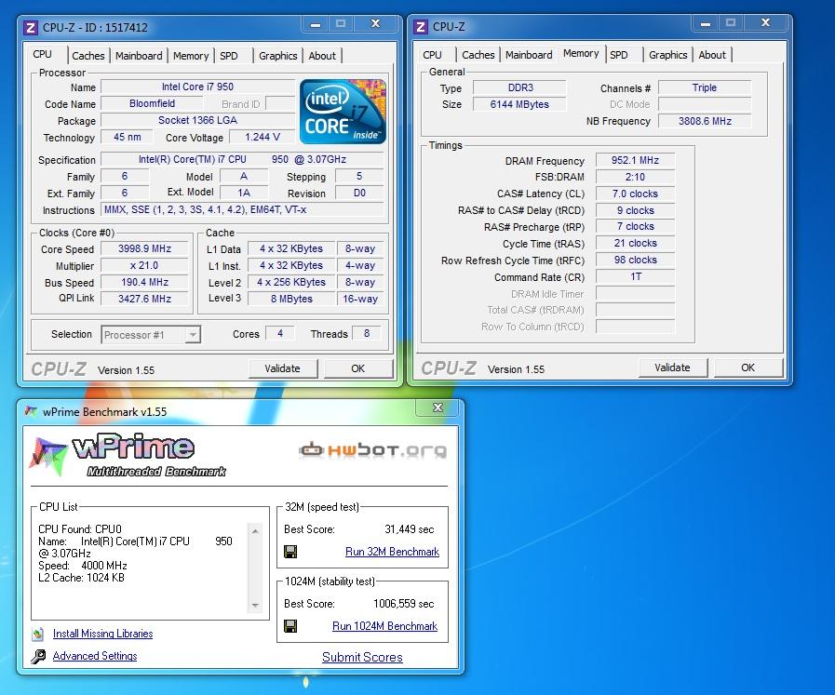The width and height of the screenshot is (835, 695).
Task: Click the QPI Link value 3427.6 MHz
Action: [x=145, y=299]
